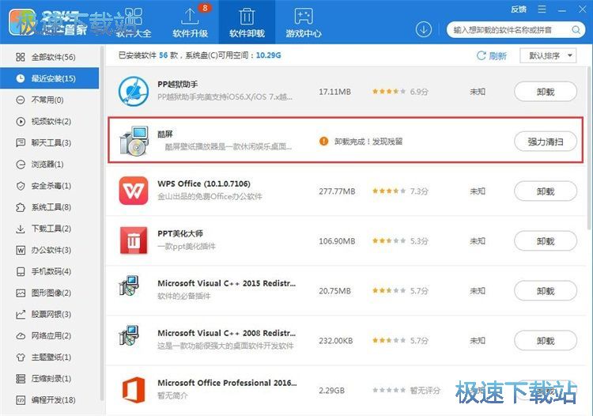The height and width of the screenshot is (416, 593).
Task: Click the Visual C++ 2008 installer icon
Action: click(x=129, y=335)
